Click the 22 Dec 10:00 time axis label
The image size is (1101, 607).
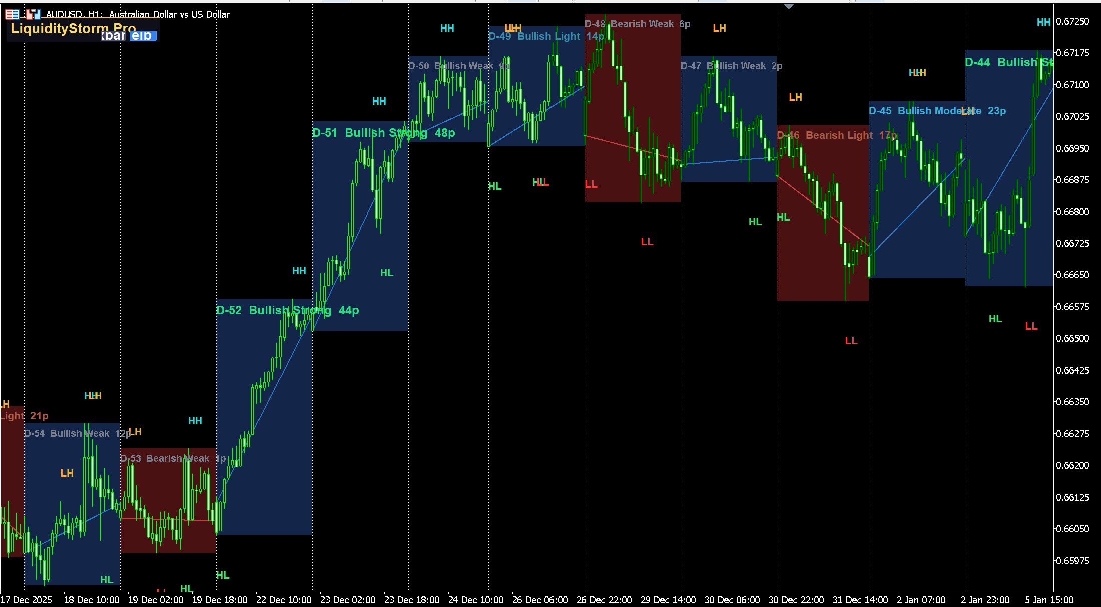283,600
